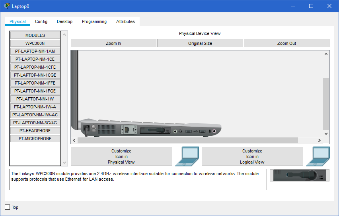
Task: Select PT-HEADPHONE module
Action: [35, 131]
